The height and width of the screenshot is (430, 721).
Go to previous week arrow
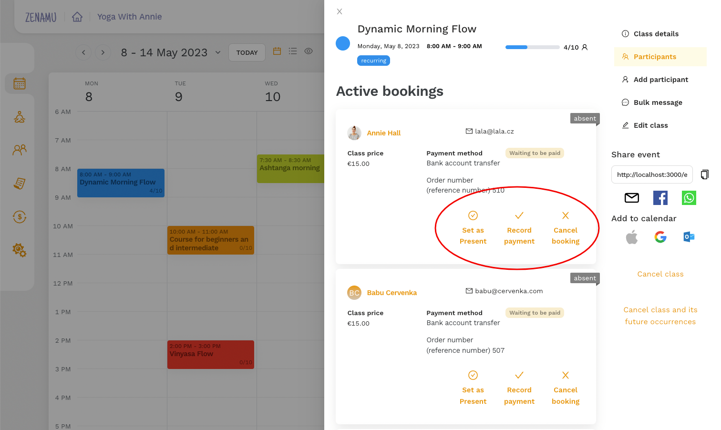[83, 52]
